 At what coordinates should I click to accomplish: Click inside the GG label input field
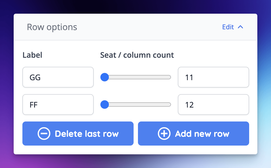[x=58, y=77]
